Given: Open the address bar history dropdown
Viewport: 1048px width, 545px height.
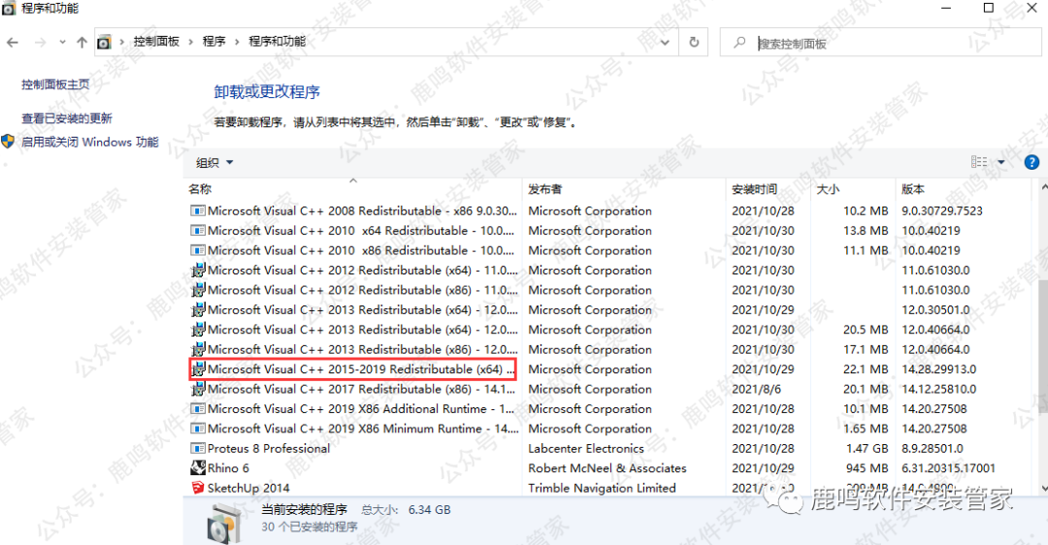Looking at the screenshot, I should (665, 43).
